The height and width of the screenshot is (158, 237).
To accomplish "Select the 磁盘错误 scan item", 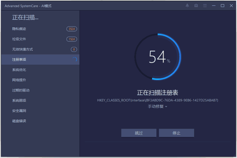I will coord(40,121).
